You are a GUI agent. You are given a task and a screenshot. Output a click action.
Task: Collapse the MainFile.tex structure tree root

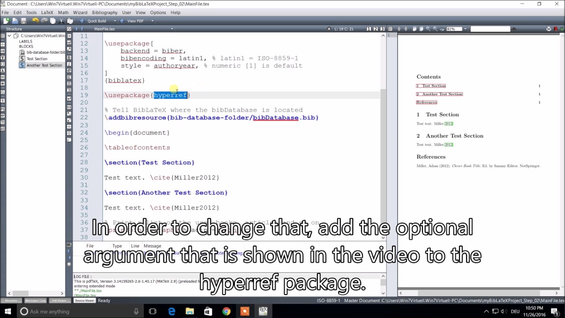pos(9,35)
